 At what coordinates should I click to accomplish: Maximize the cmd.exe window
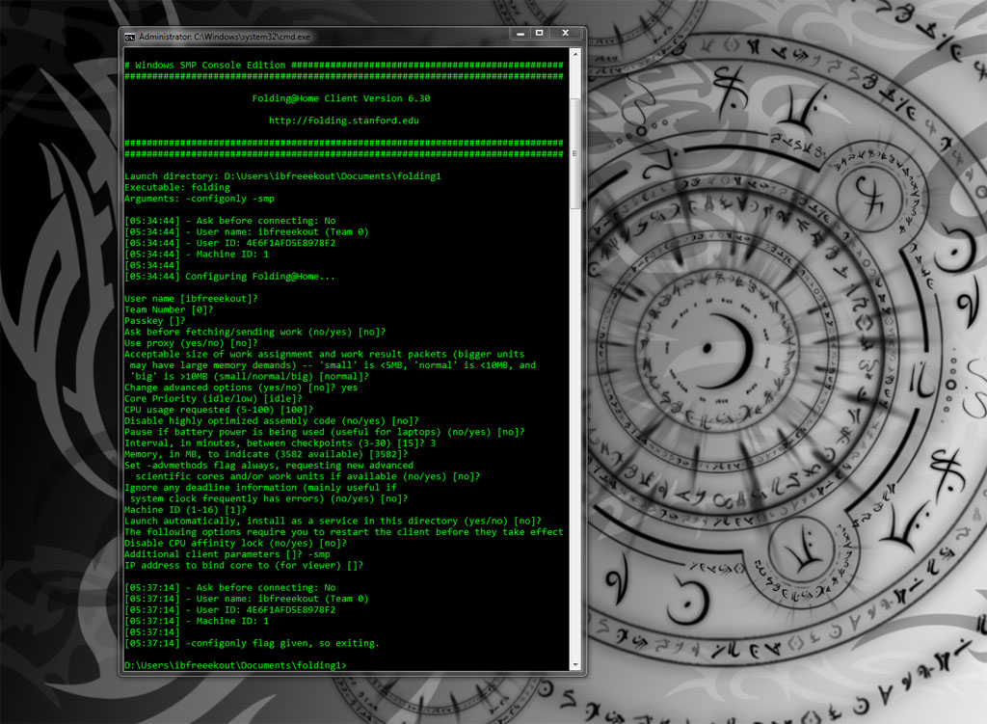(540, 34)
